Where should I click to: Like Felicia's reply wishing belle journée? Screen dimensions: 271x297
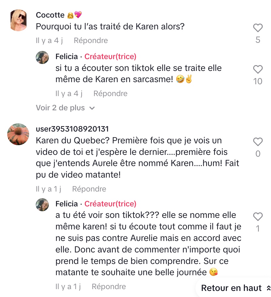coord(258,216)
